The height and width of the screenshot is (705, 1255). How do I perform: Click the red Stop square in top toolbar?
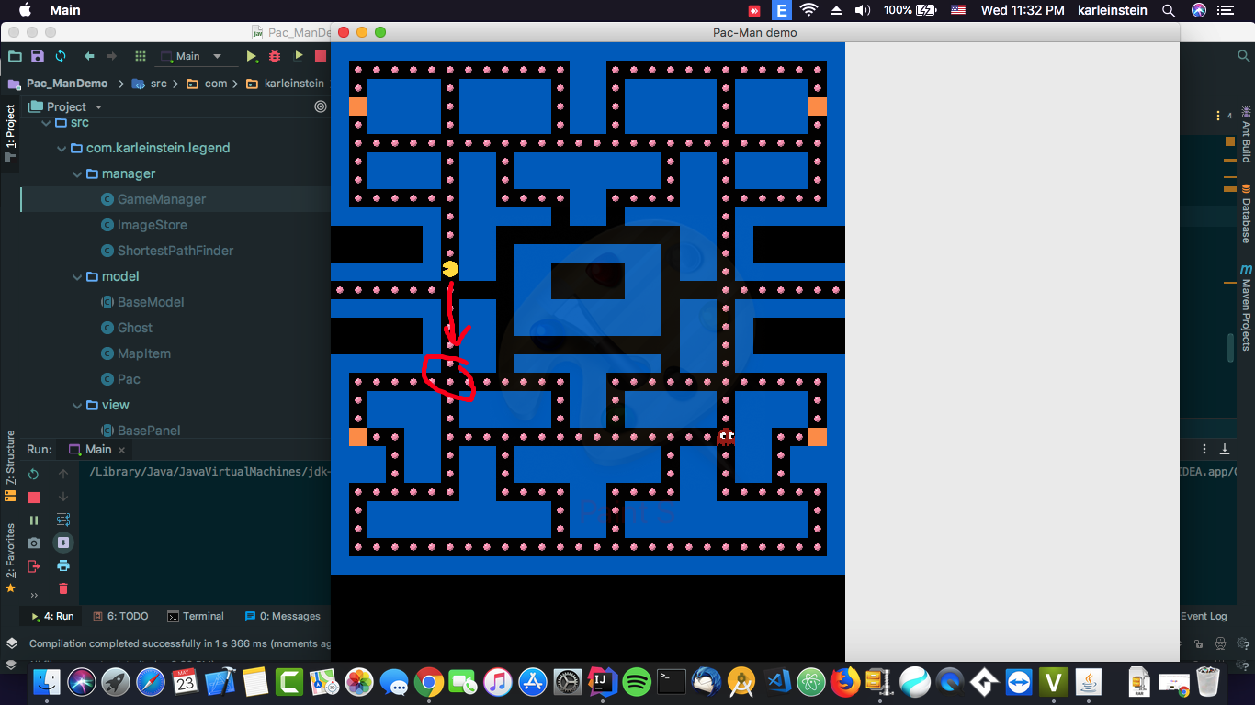[x=321, y=56]
